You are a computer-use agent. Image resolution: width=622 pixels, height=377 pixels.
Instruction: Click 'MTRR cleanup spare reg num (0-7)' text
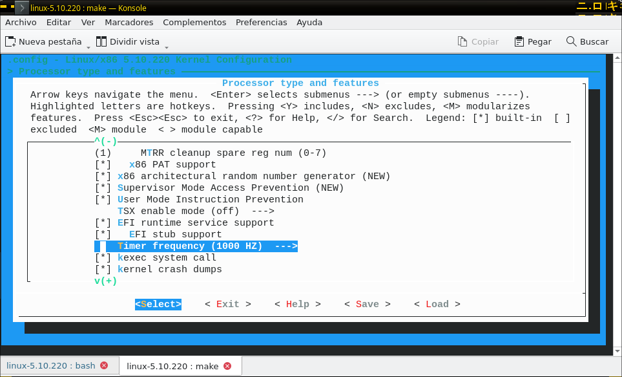point(234,153)
